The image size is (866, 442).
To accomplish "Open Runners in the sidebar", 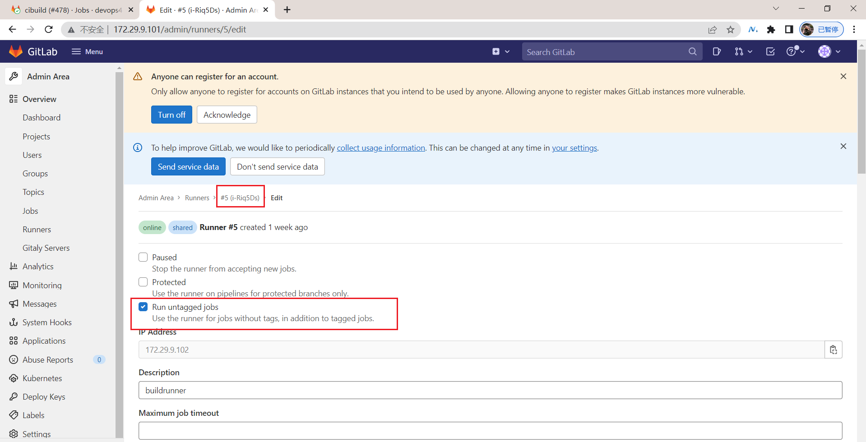I will point(37,229).
